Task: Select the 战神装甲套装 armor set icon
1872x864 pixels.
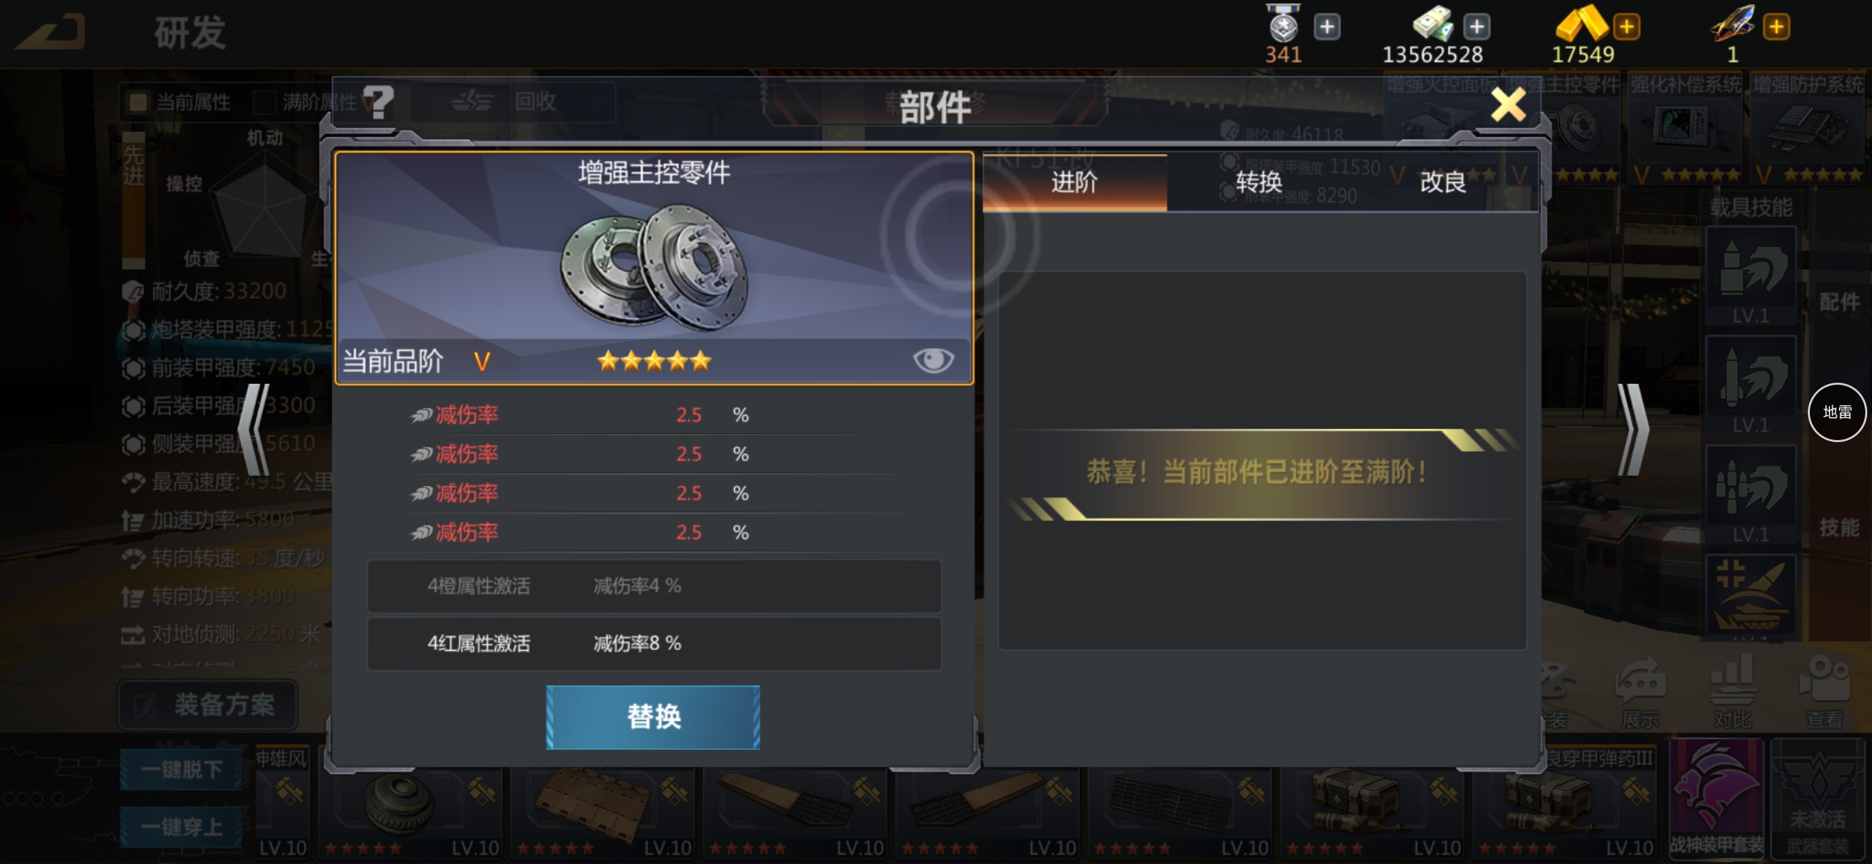Action: pos(1717,797)
